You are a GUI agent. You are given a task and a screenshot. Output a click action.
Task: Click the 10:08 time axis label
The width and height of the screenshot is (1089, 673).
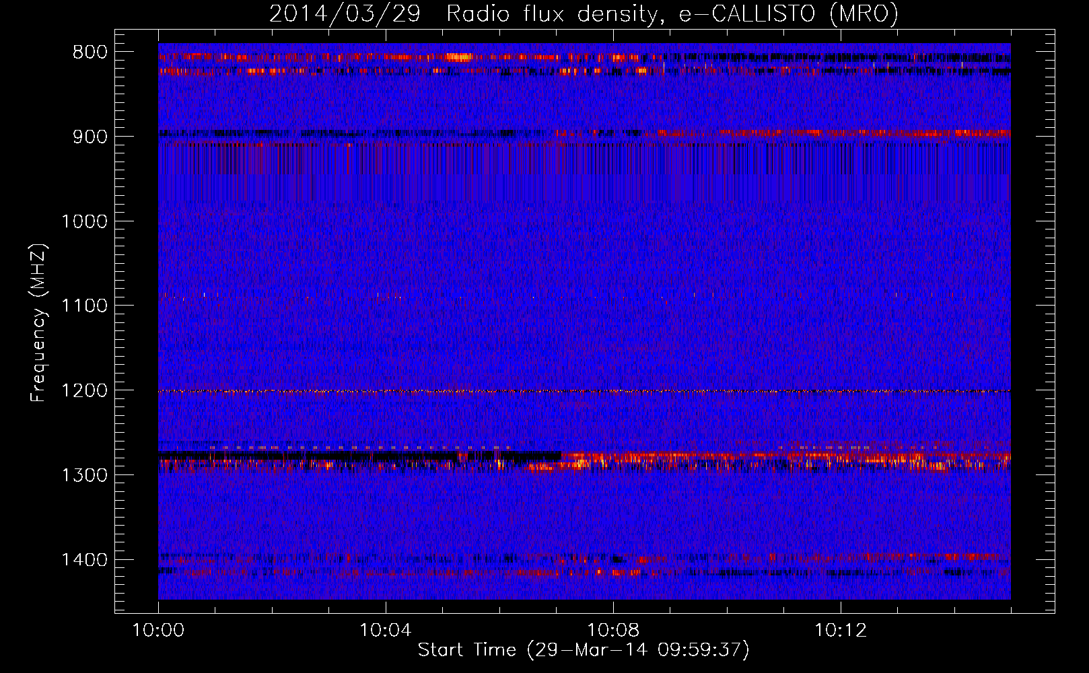pos(613,631)
